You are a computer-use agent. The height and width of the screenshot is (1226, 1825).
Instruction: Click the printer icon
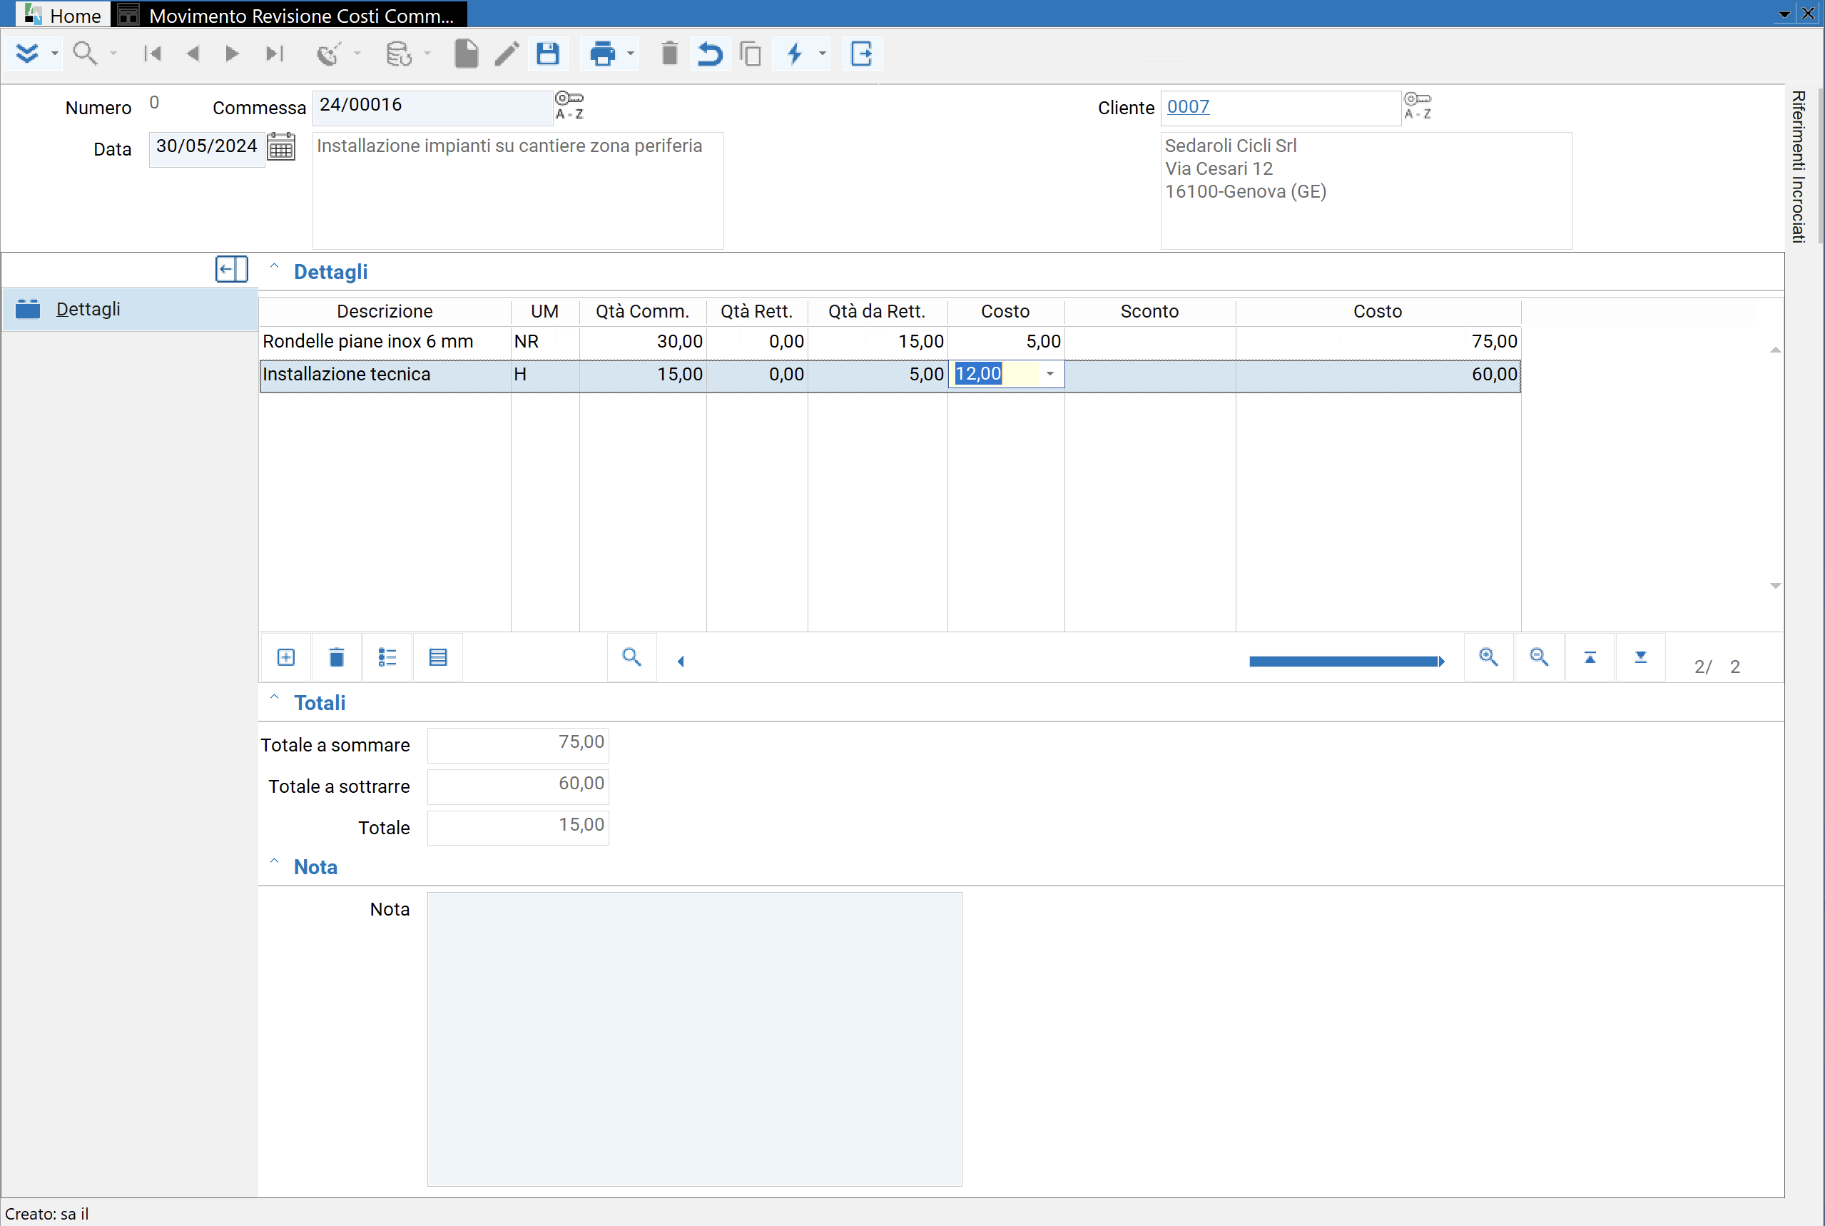pos(603,54)
